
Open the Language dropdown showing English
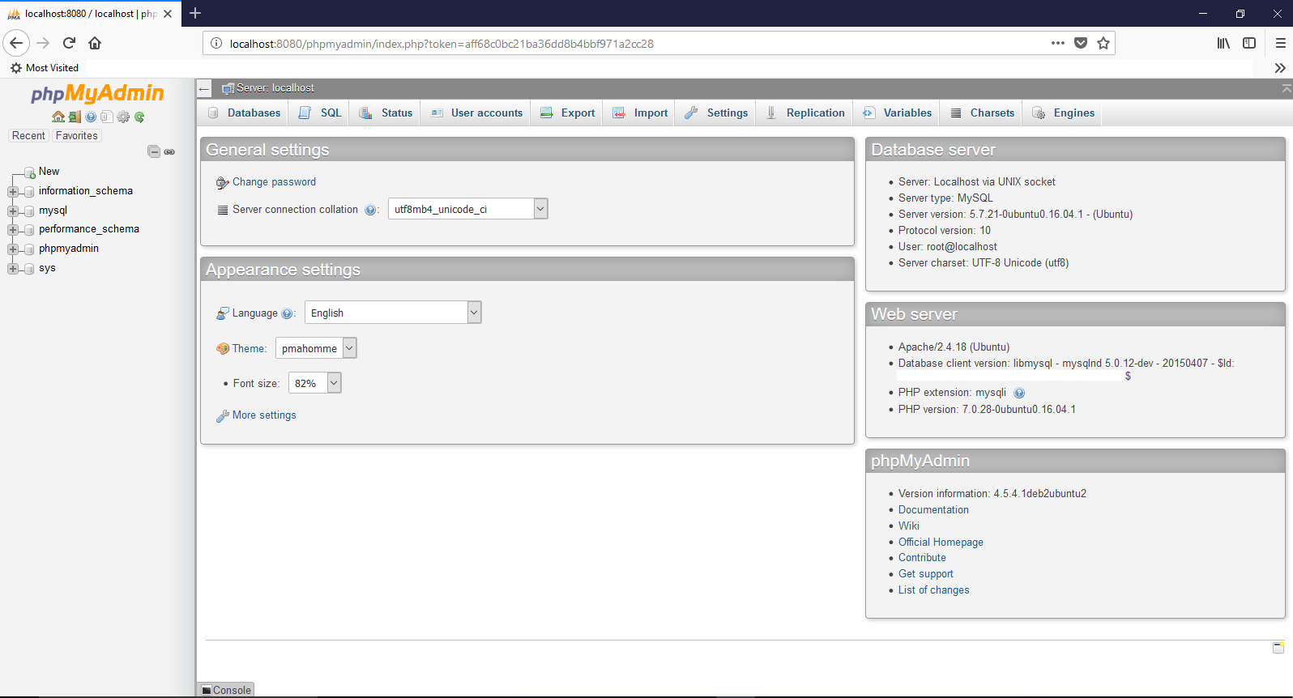tap(393, 313)
